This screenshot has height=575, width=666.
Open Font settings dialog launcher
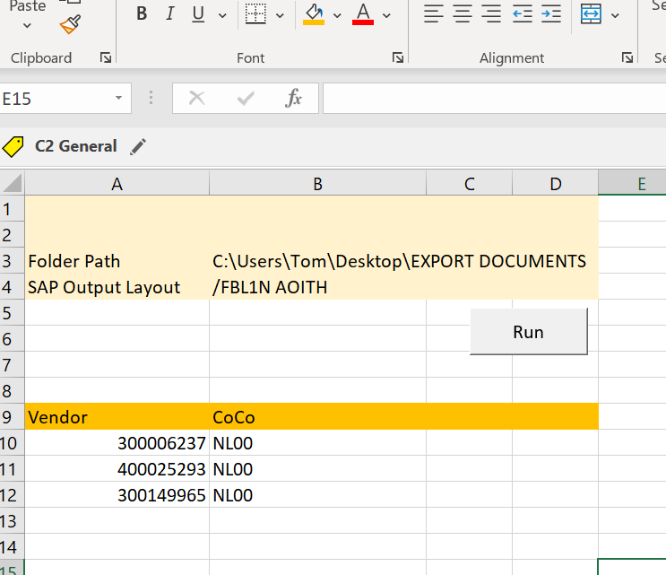pyautogui.click(x=398, y=57)
